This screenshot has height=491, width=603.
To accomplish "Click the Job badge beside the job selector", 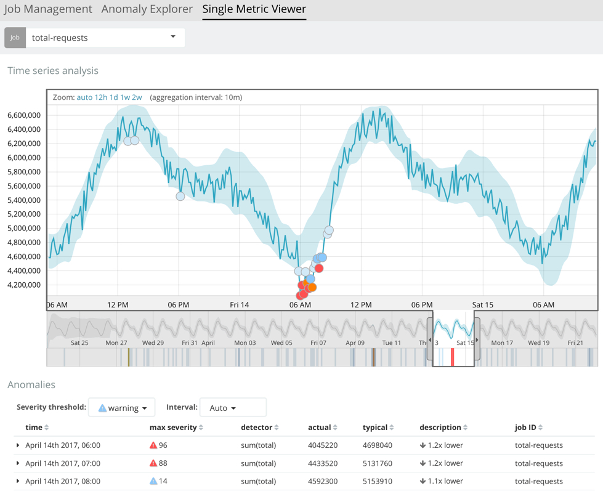I will click(15, 38).
